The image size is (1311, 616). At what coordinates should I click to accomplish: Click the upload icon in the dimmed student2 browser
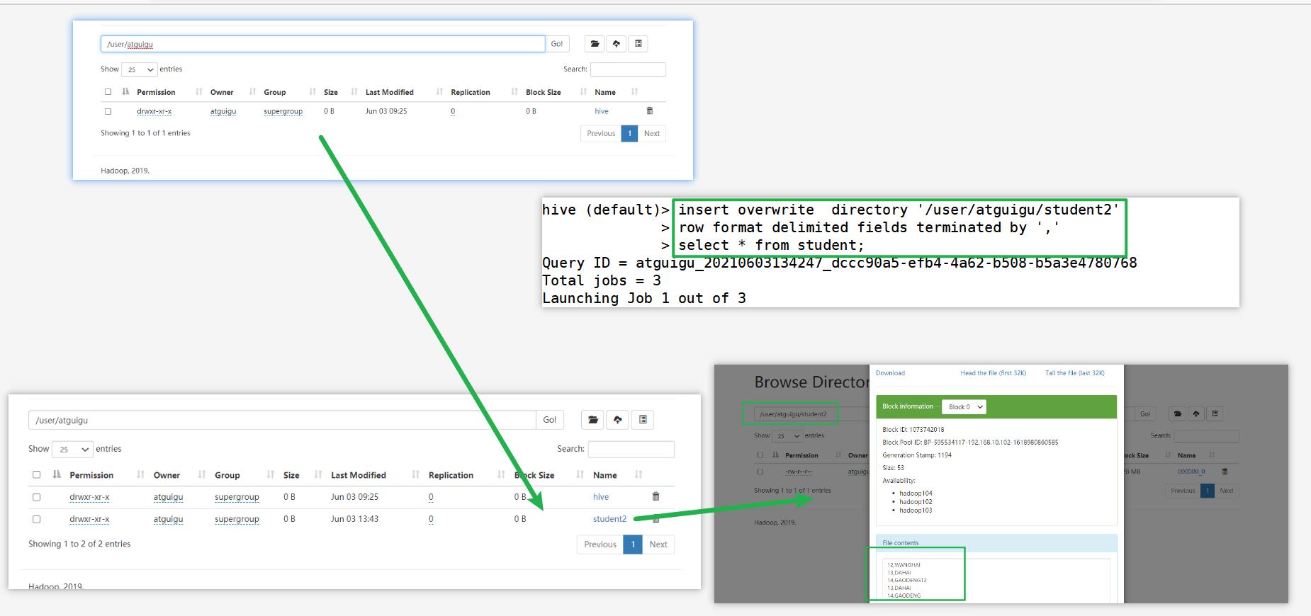click(1196, 413)
